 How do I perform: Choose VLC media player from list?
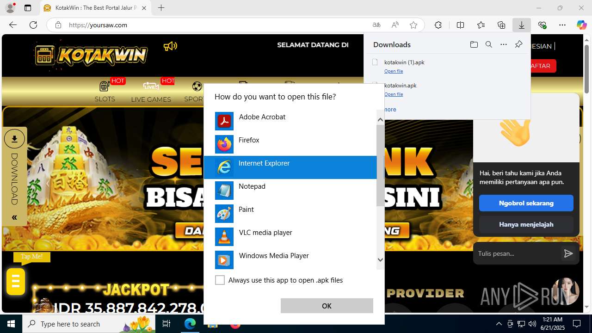tap(290, 237)
